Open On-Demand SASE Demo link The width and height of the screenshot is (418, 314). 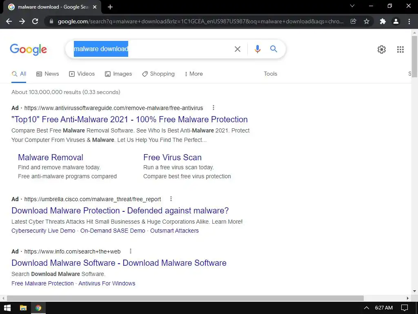click(113, 231)
